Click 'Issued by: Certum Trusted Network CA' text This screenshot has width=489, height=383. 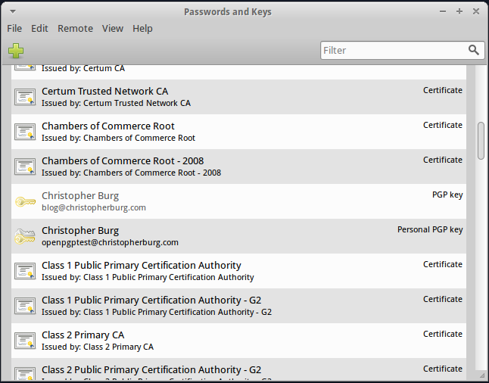click(116, 103)
